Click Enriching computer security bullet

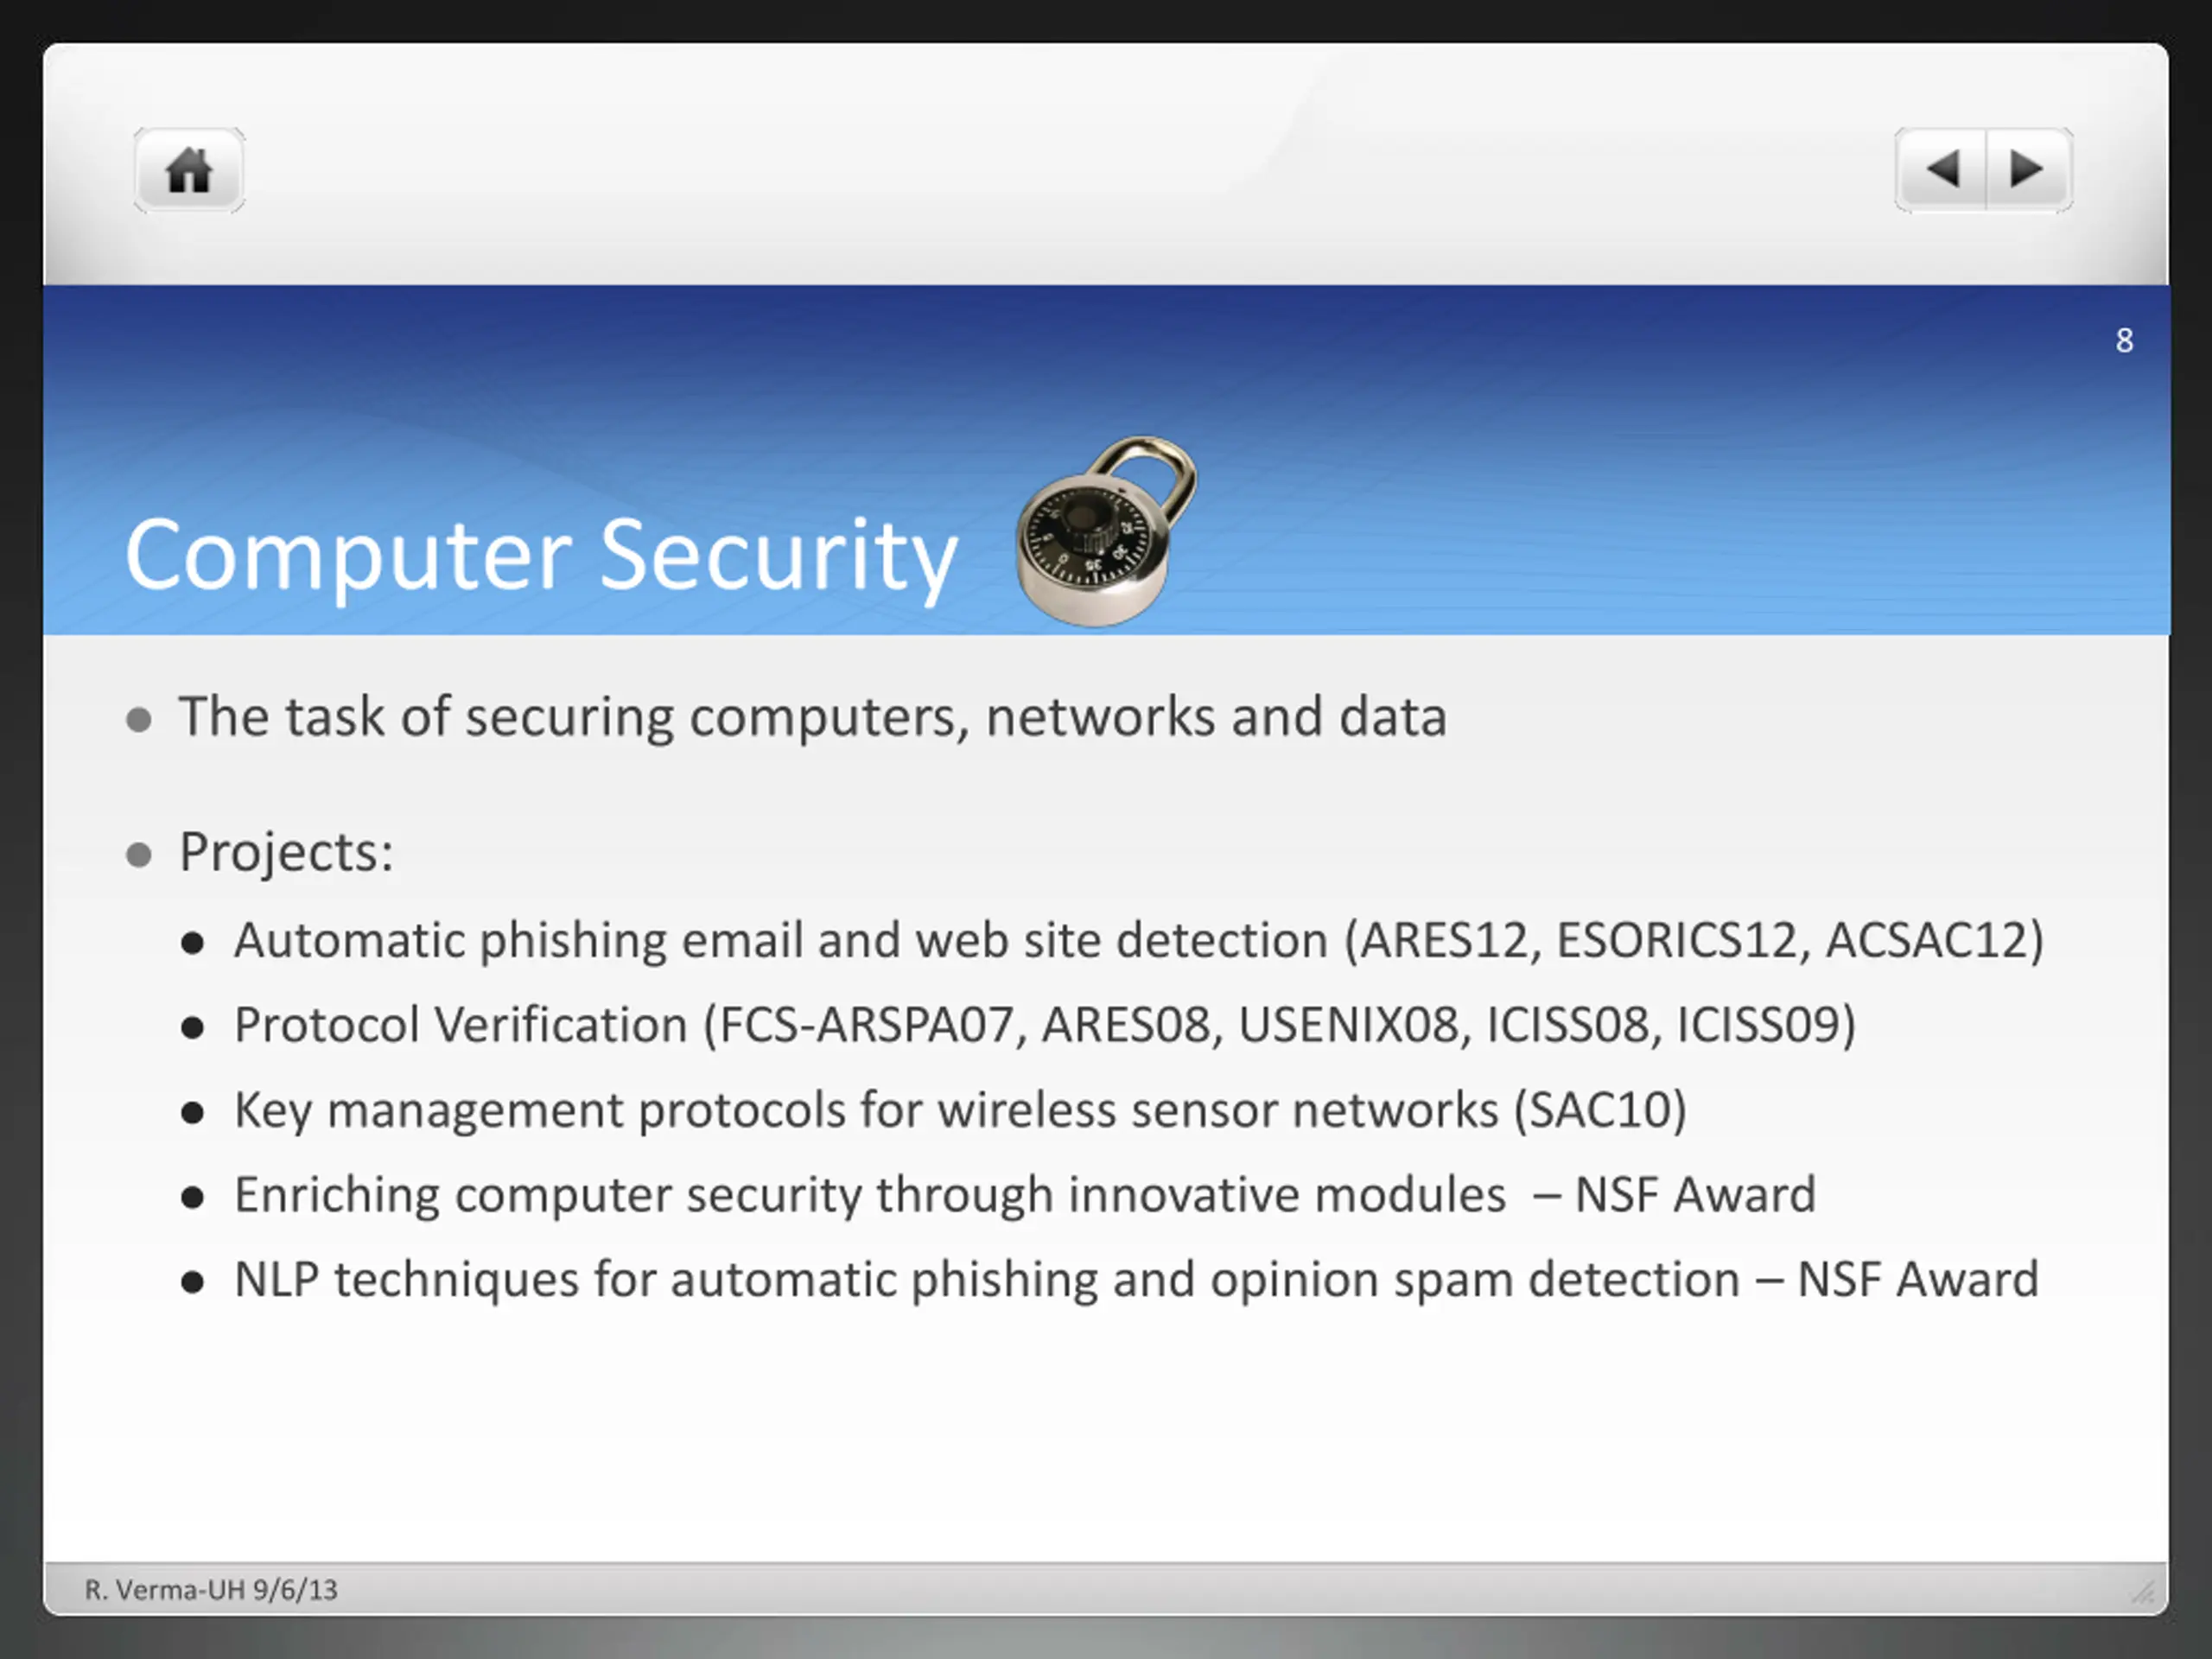(x=1025, y=1196)
